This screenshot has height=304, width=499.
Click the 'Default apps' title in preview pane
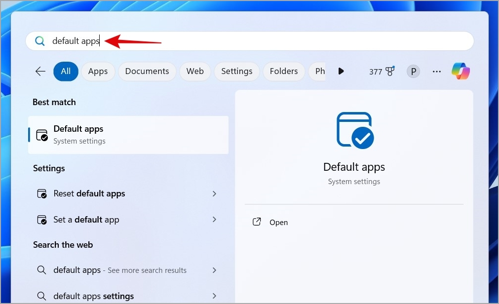pos(354,167)
